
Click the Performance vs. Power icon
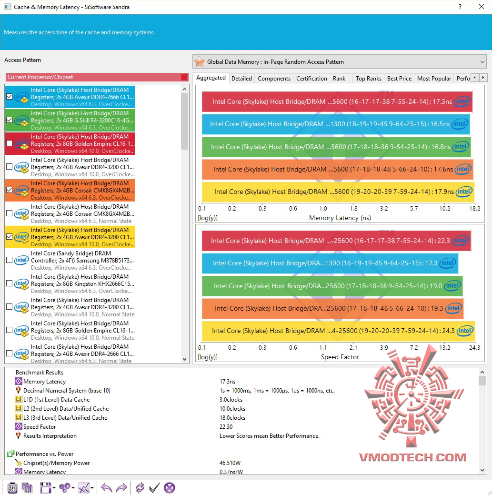pyautogui.click(x=11, y=454)
